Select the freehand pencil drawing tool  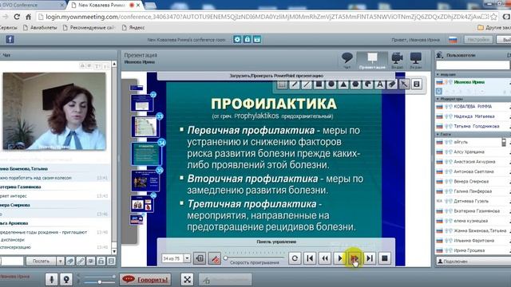(295, 85)
